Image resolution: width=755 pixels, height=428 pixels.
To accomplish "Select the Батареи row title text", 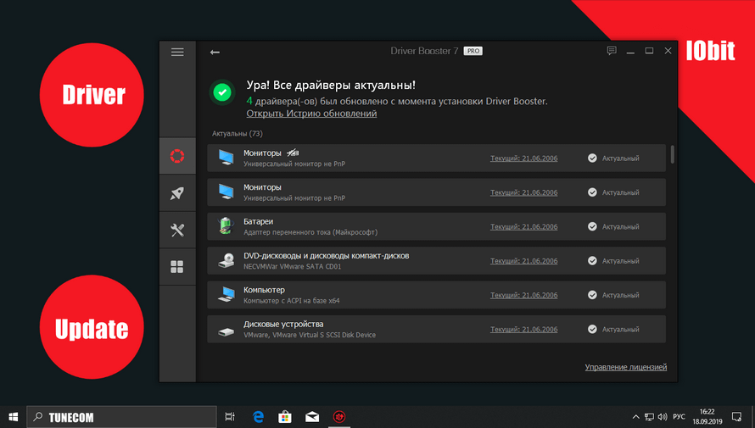I will tap(258, 222).
